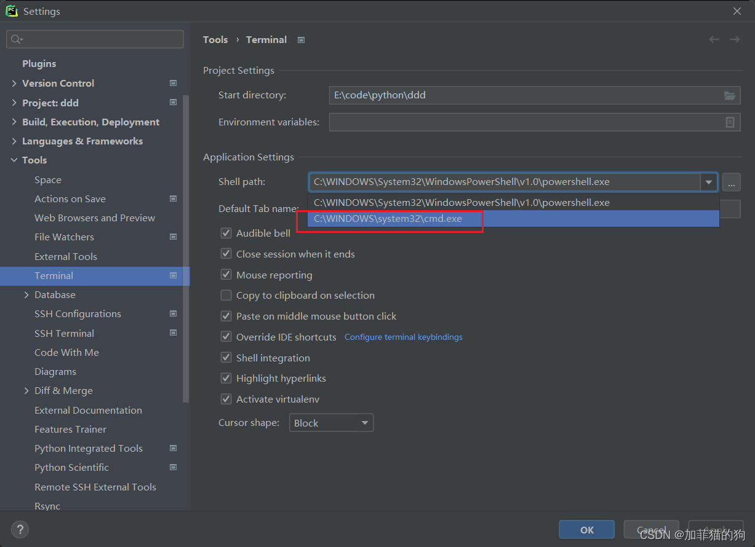Go forward with the right arrow icon

pyautogui.click(x=735, y=39)
